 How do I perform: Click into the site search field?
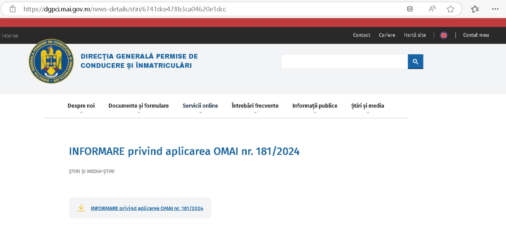coord(344,61)
